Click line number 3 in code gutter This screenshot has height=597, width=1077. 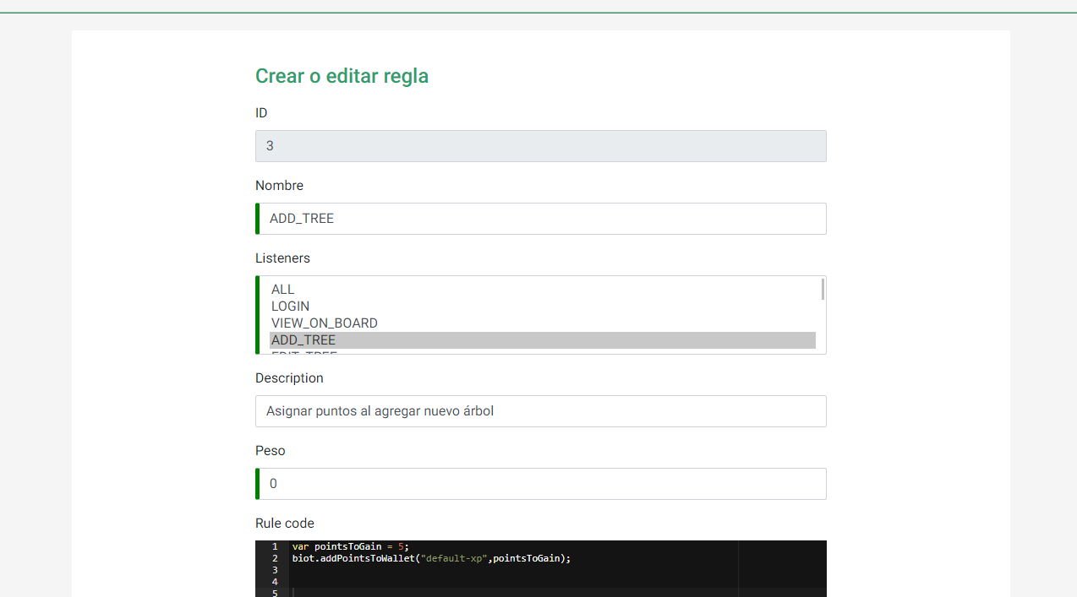pos(275,570)
